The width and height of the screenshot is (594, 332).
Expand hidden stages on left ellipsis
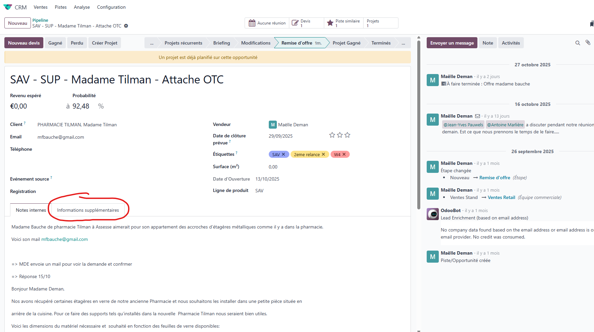[152, 43]
